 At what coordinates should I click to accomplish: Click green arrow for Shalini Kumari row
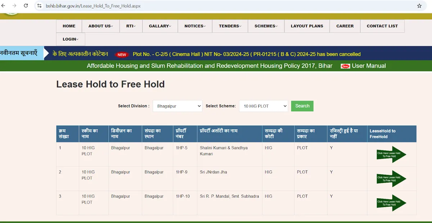pos(391,154)
